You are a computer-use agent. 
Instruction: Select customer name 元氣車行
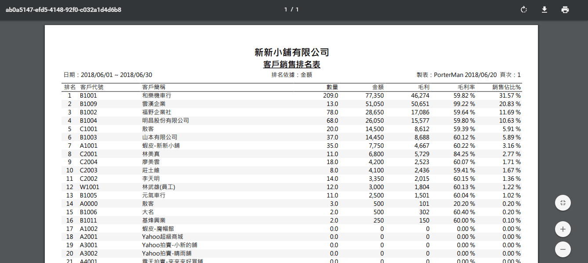click(x=153, y=195)
